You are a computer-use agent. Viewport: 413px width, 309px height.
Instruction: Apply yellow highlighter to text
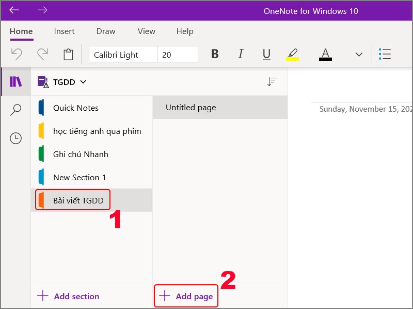[x=292, y=55]
